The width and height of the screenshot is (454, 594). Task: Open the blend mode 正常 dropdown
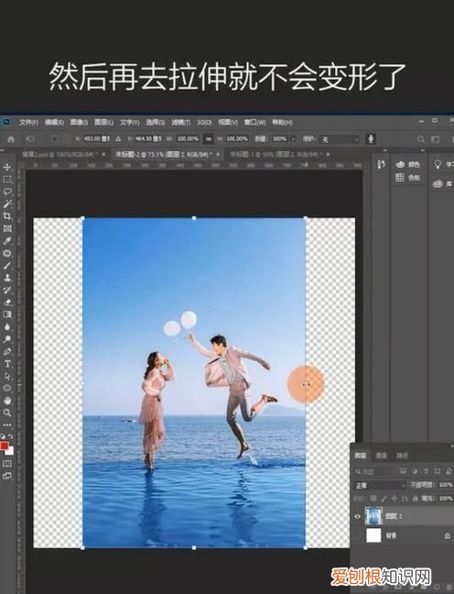[x=380, y=485]
